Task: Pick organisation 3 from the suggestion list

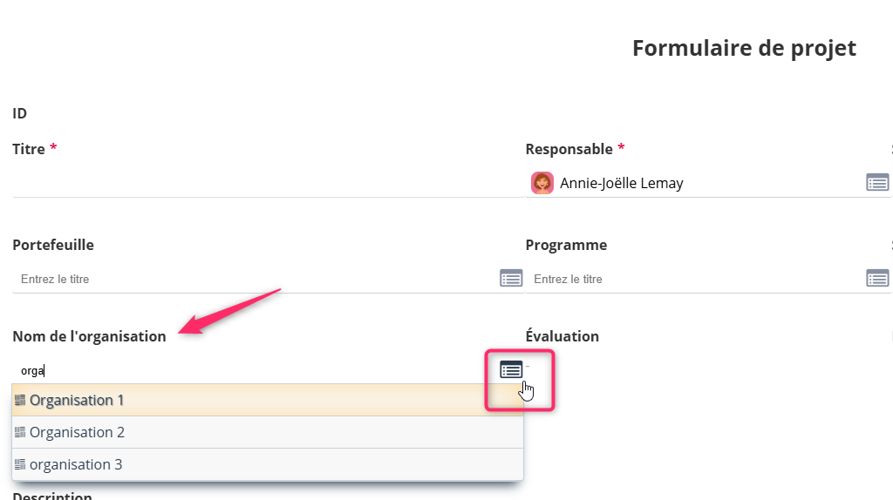Action: tap(76, 465)
